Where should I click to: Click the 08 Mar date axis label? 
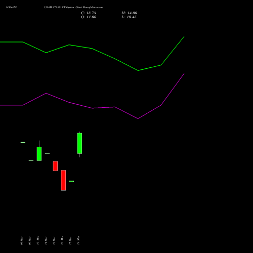22,241
